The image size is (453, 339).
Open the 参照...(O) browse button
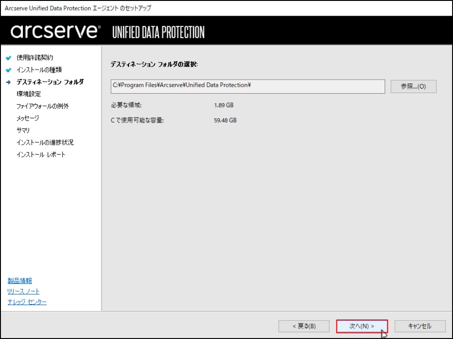(x=414, y=86)
